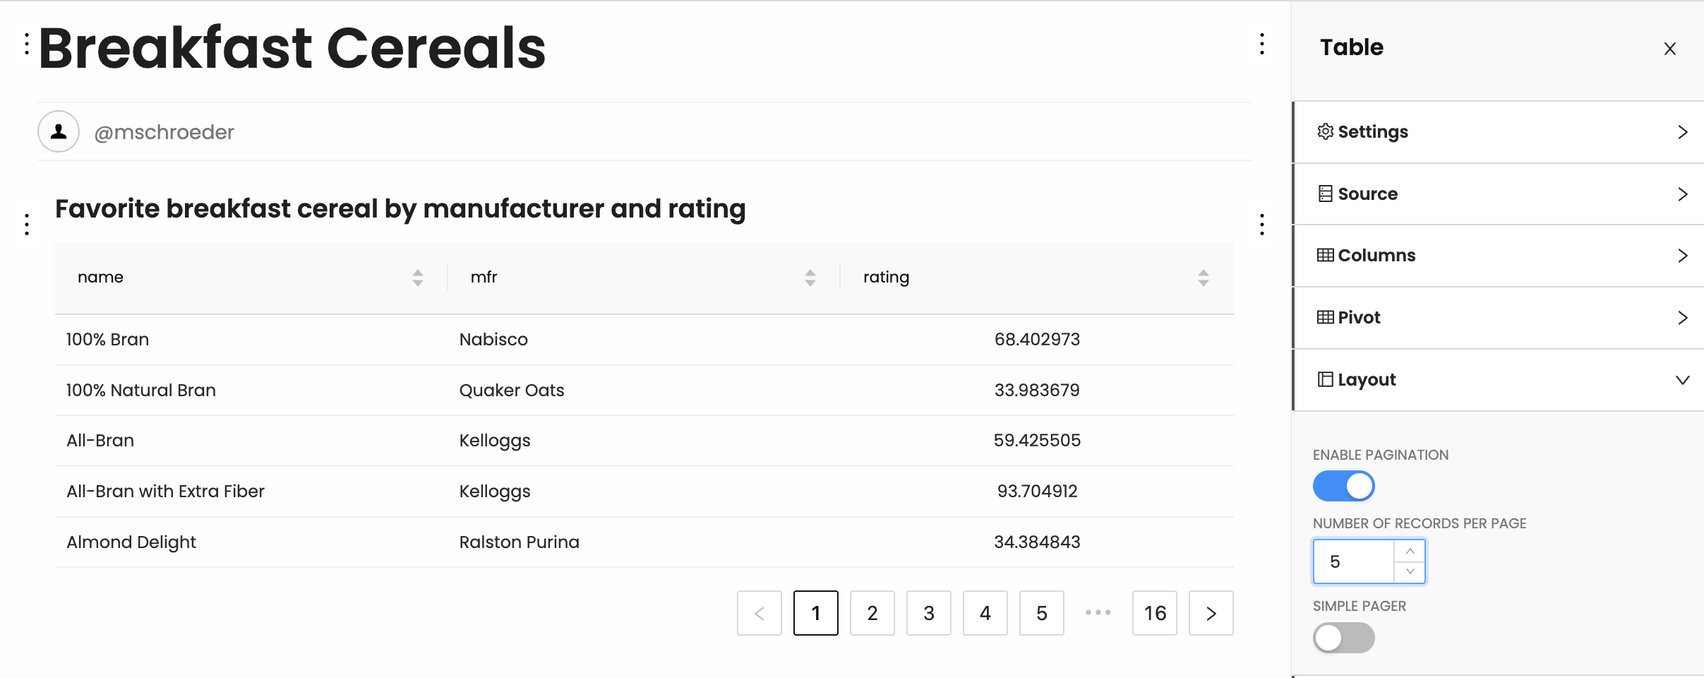Open the three-dot menu right of page title

click(1262, 44)
